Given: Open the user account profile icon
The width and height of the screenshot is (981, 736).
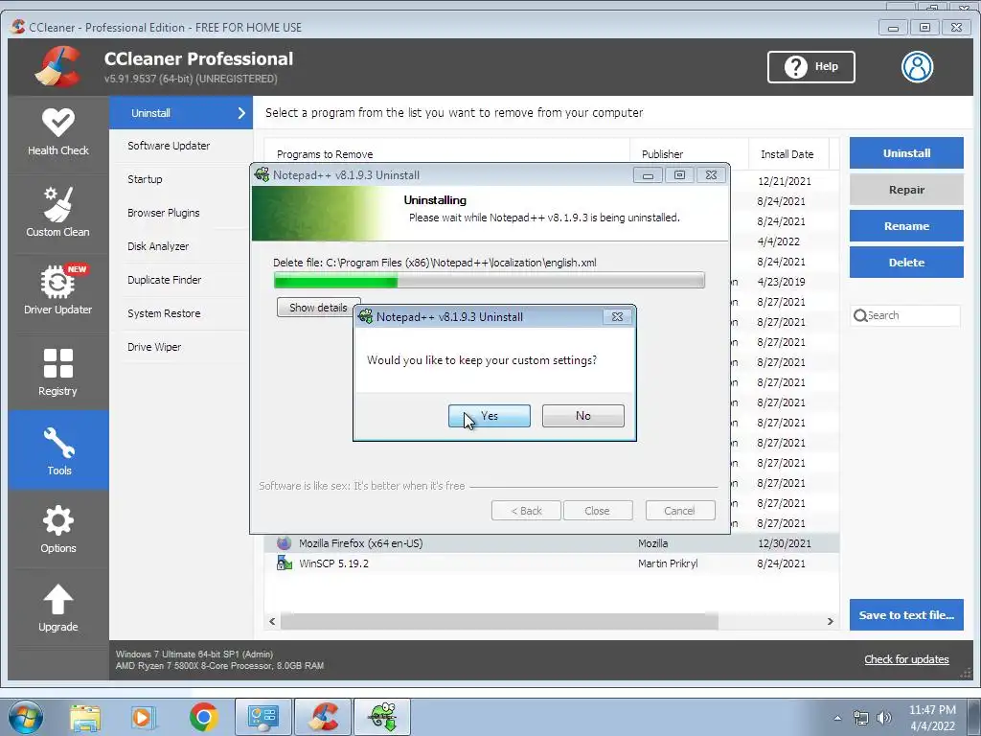Looking at the screenshot, I should tap(917, 66).
